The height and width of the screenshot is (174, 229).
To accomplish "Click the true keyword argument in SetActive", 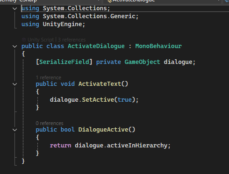I will 125,99.
